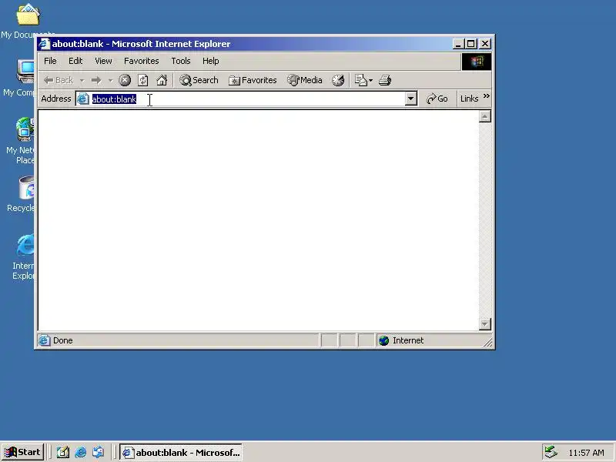Screen dimensions: 616x462
Task: Open the Mail button dropdown arrow
Action: (x=371, y=81)
